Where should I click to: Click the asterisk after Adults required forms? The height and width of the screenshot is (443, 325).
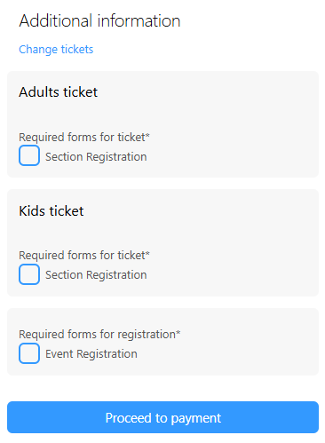[147, 136]
